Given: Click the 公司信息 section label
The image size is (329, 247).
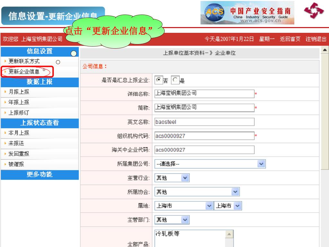Looking at the screenshot, I should tap(95, 67).
